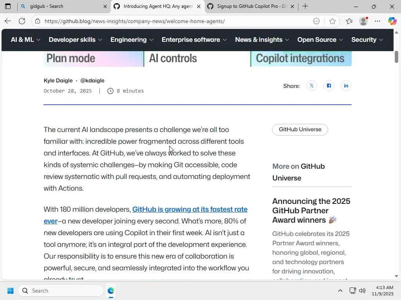This screenshot has width=401, height=300.
Task: Click the browser address bar
Action: pos(172,21)
